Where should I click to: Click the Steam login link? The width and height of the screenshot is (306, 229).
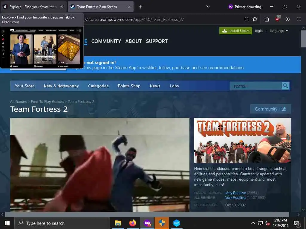259,31
